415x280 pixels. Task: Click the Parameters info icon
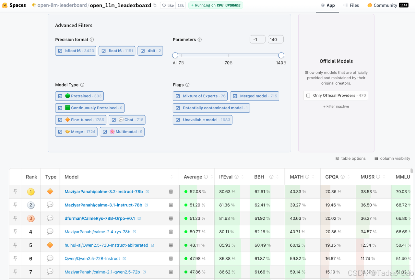[200, 40]
